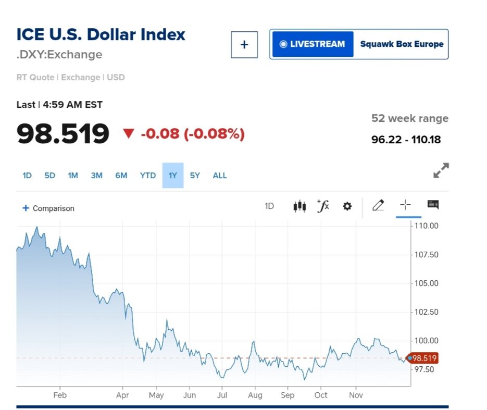Add a comparison symbol

[48, 208]
